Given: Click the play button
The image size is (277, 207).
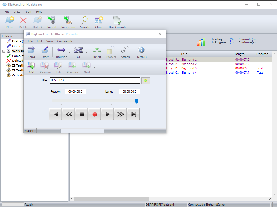Looking at the screenshot, I should click(107, 114).
